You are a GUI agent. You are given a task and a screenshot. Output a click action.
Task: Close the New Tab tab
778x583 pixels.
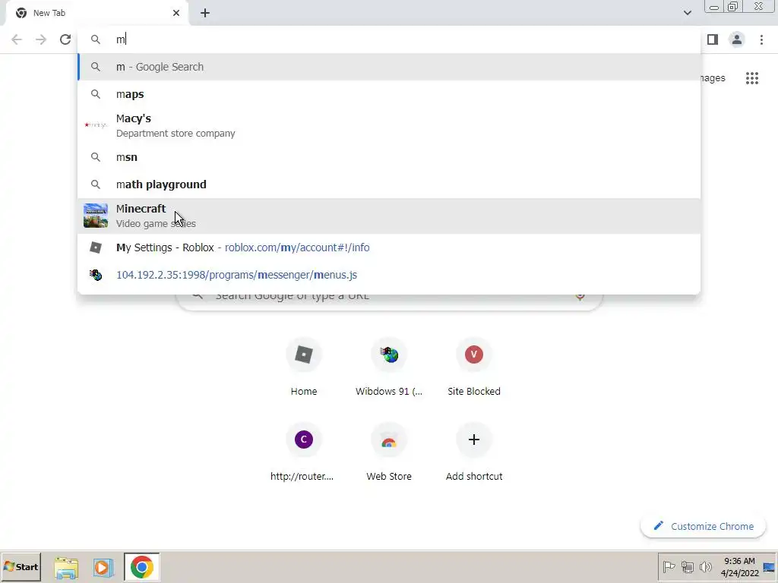coord(176,13)
